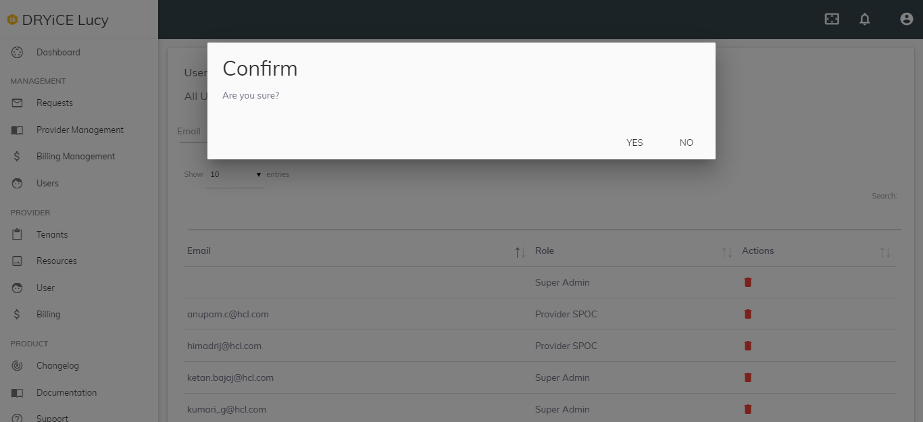Screen dimensions: 923x422
Task: Delete the anupam.c@hcl.com user
Action: (748, 314)
